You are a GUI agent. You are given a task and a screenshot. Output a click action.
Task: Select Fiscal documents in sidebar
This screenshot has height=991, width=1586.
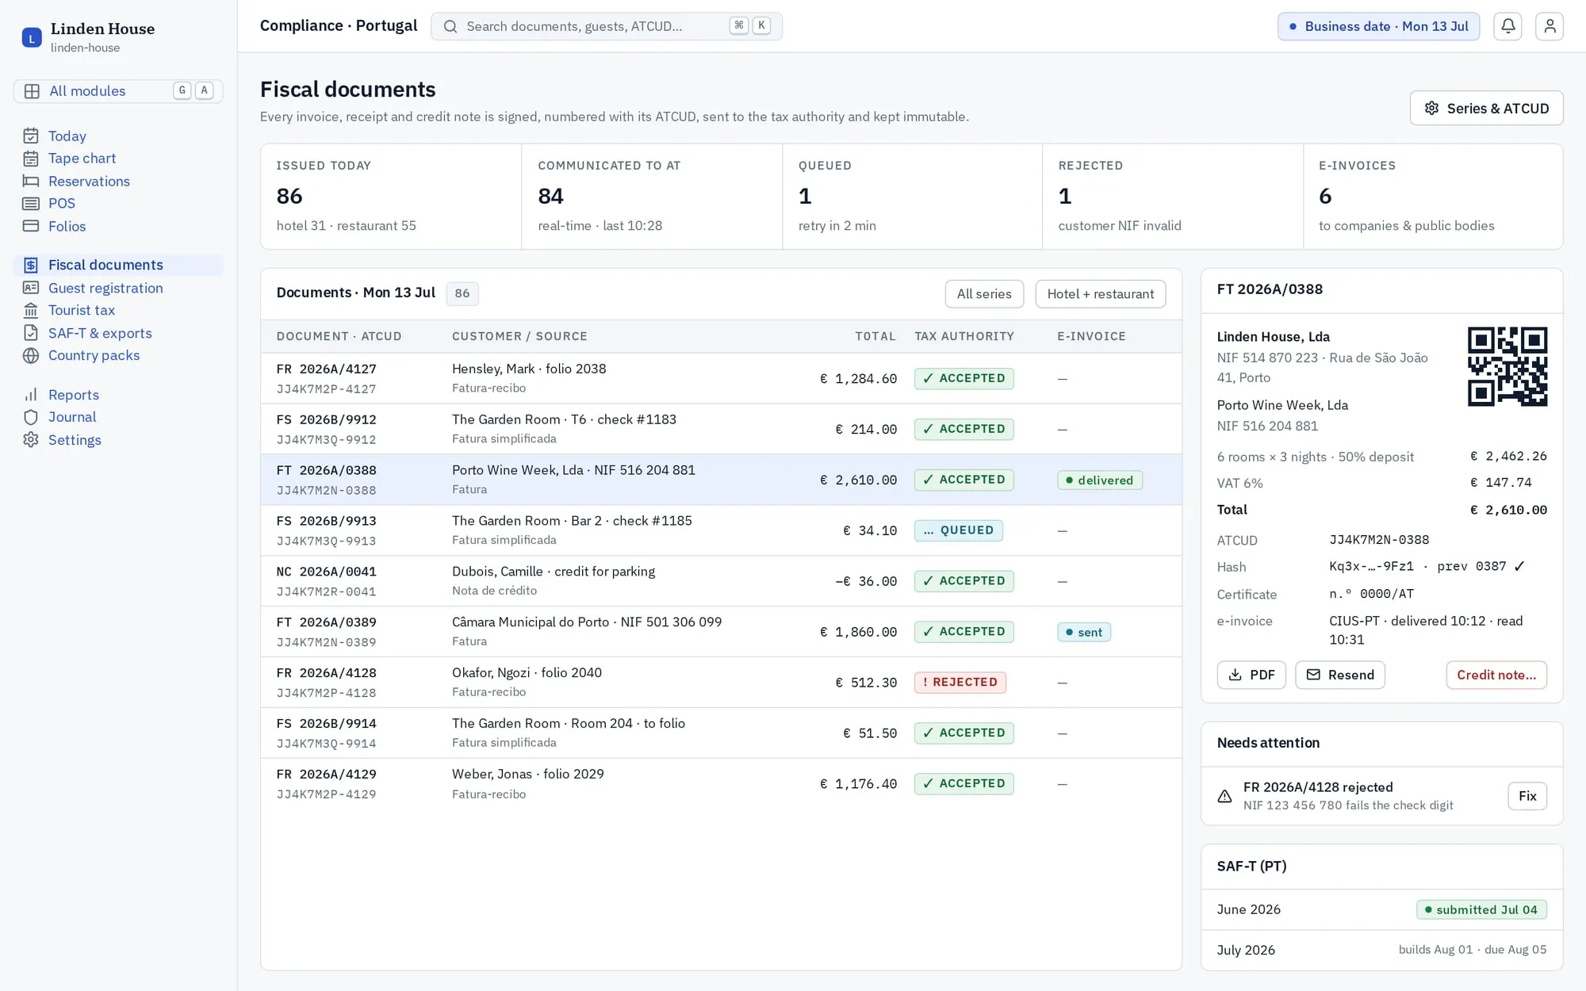coord(118,265)
